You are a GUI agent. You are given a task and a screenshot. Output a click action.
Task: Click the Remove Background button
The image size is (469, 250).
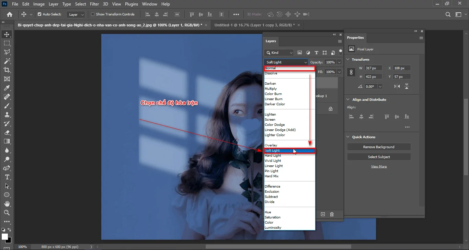pos(379,146)
